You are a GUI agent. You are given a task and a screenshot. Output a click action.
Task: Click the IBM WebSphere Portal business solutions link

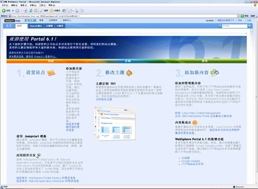(x=204, y=116)
